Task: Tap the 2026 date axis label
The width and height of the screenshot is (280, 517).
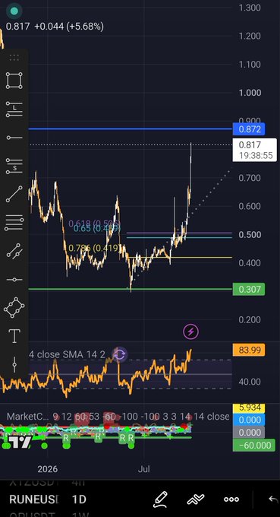Action: (47, 469)
